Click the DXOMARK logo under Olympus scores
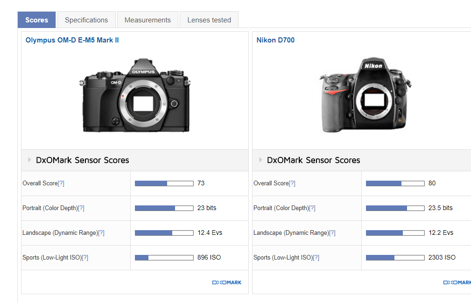Screen dimensions: 471x303 click(x=227, y=282)
